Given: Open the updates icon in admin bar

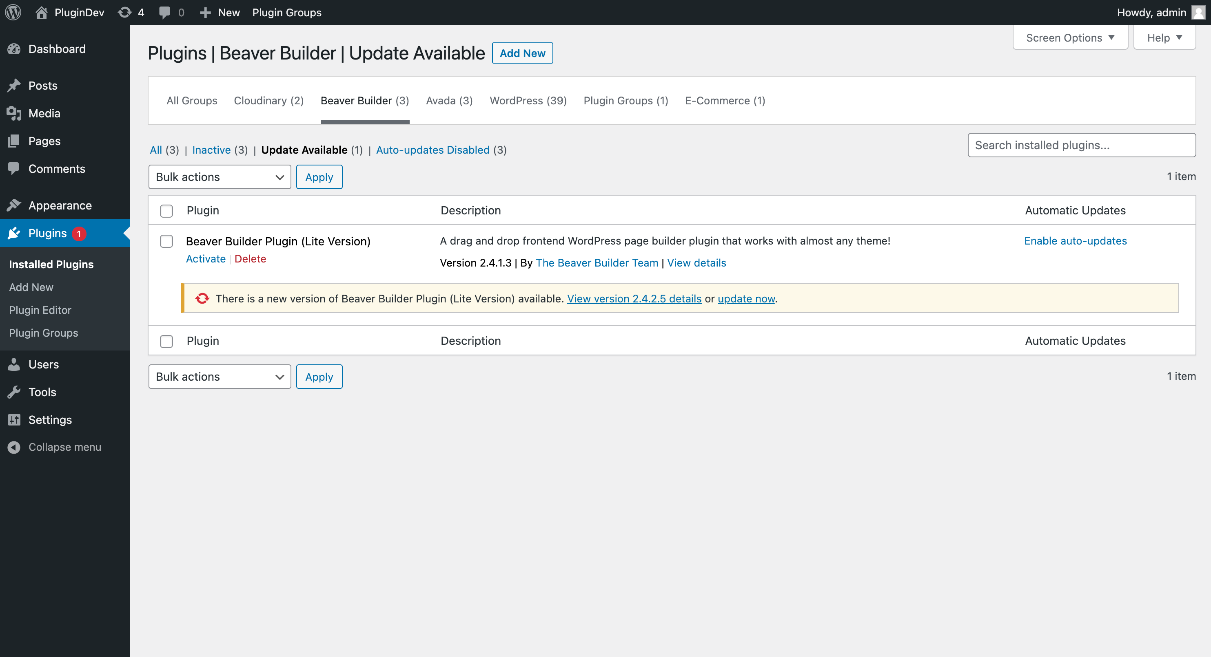Looking at the screenshot, I should coord(124,13).
